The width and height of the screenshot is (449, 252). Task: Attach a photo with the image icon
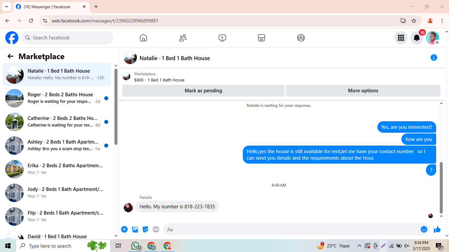[x=135, y=229]
